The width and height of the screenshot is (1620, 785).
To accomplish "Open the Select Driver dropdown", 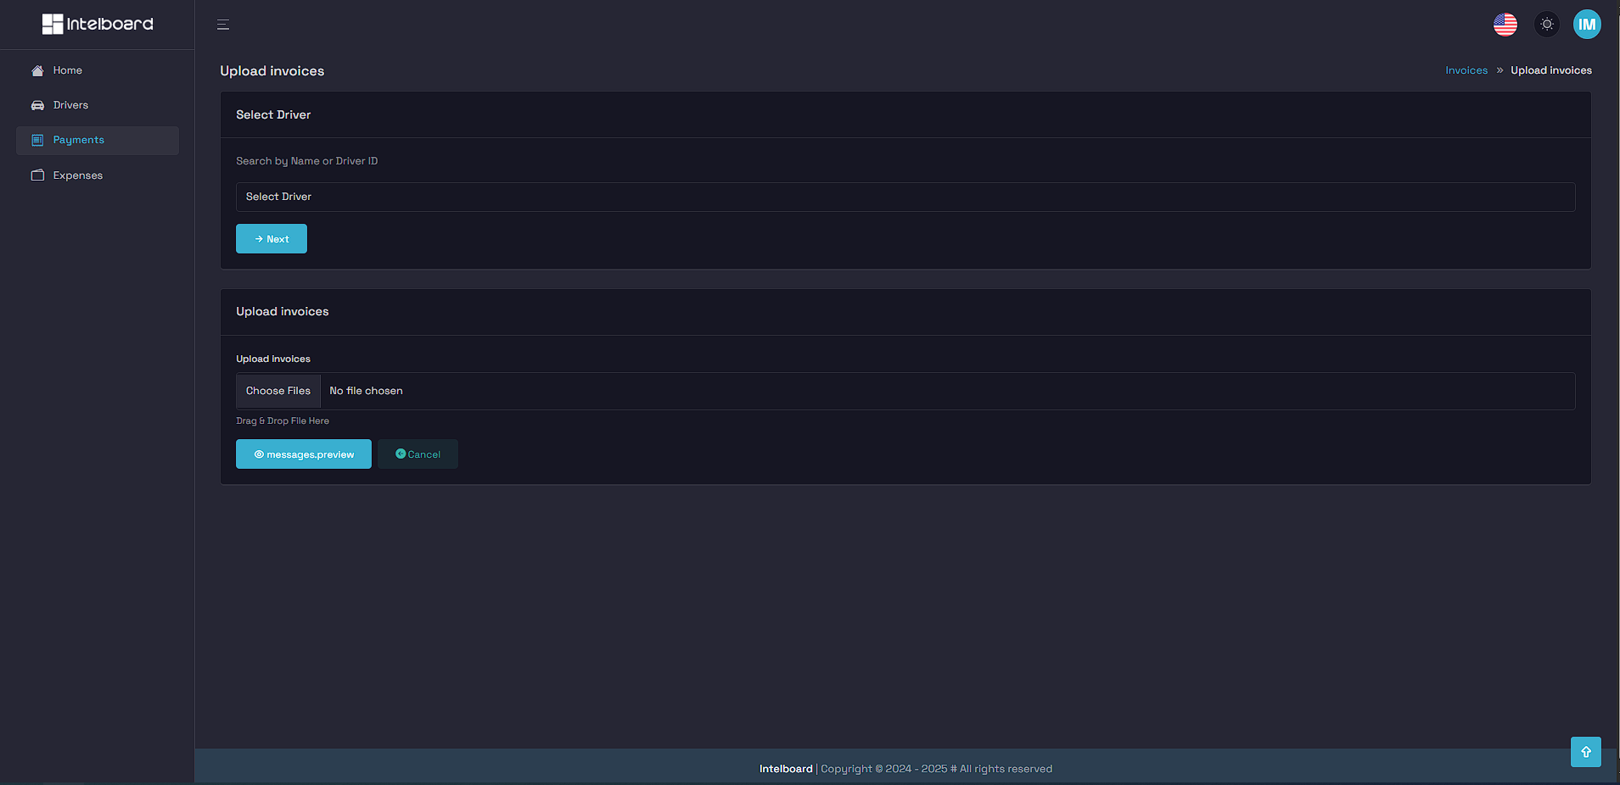I will [x=905, y=197].
